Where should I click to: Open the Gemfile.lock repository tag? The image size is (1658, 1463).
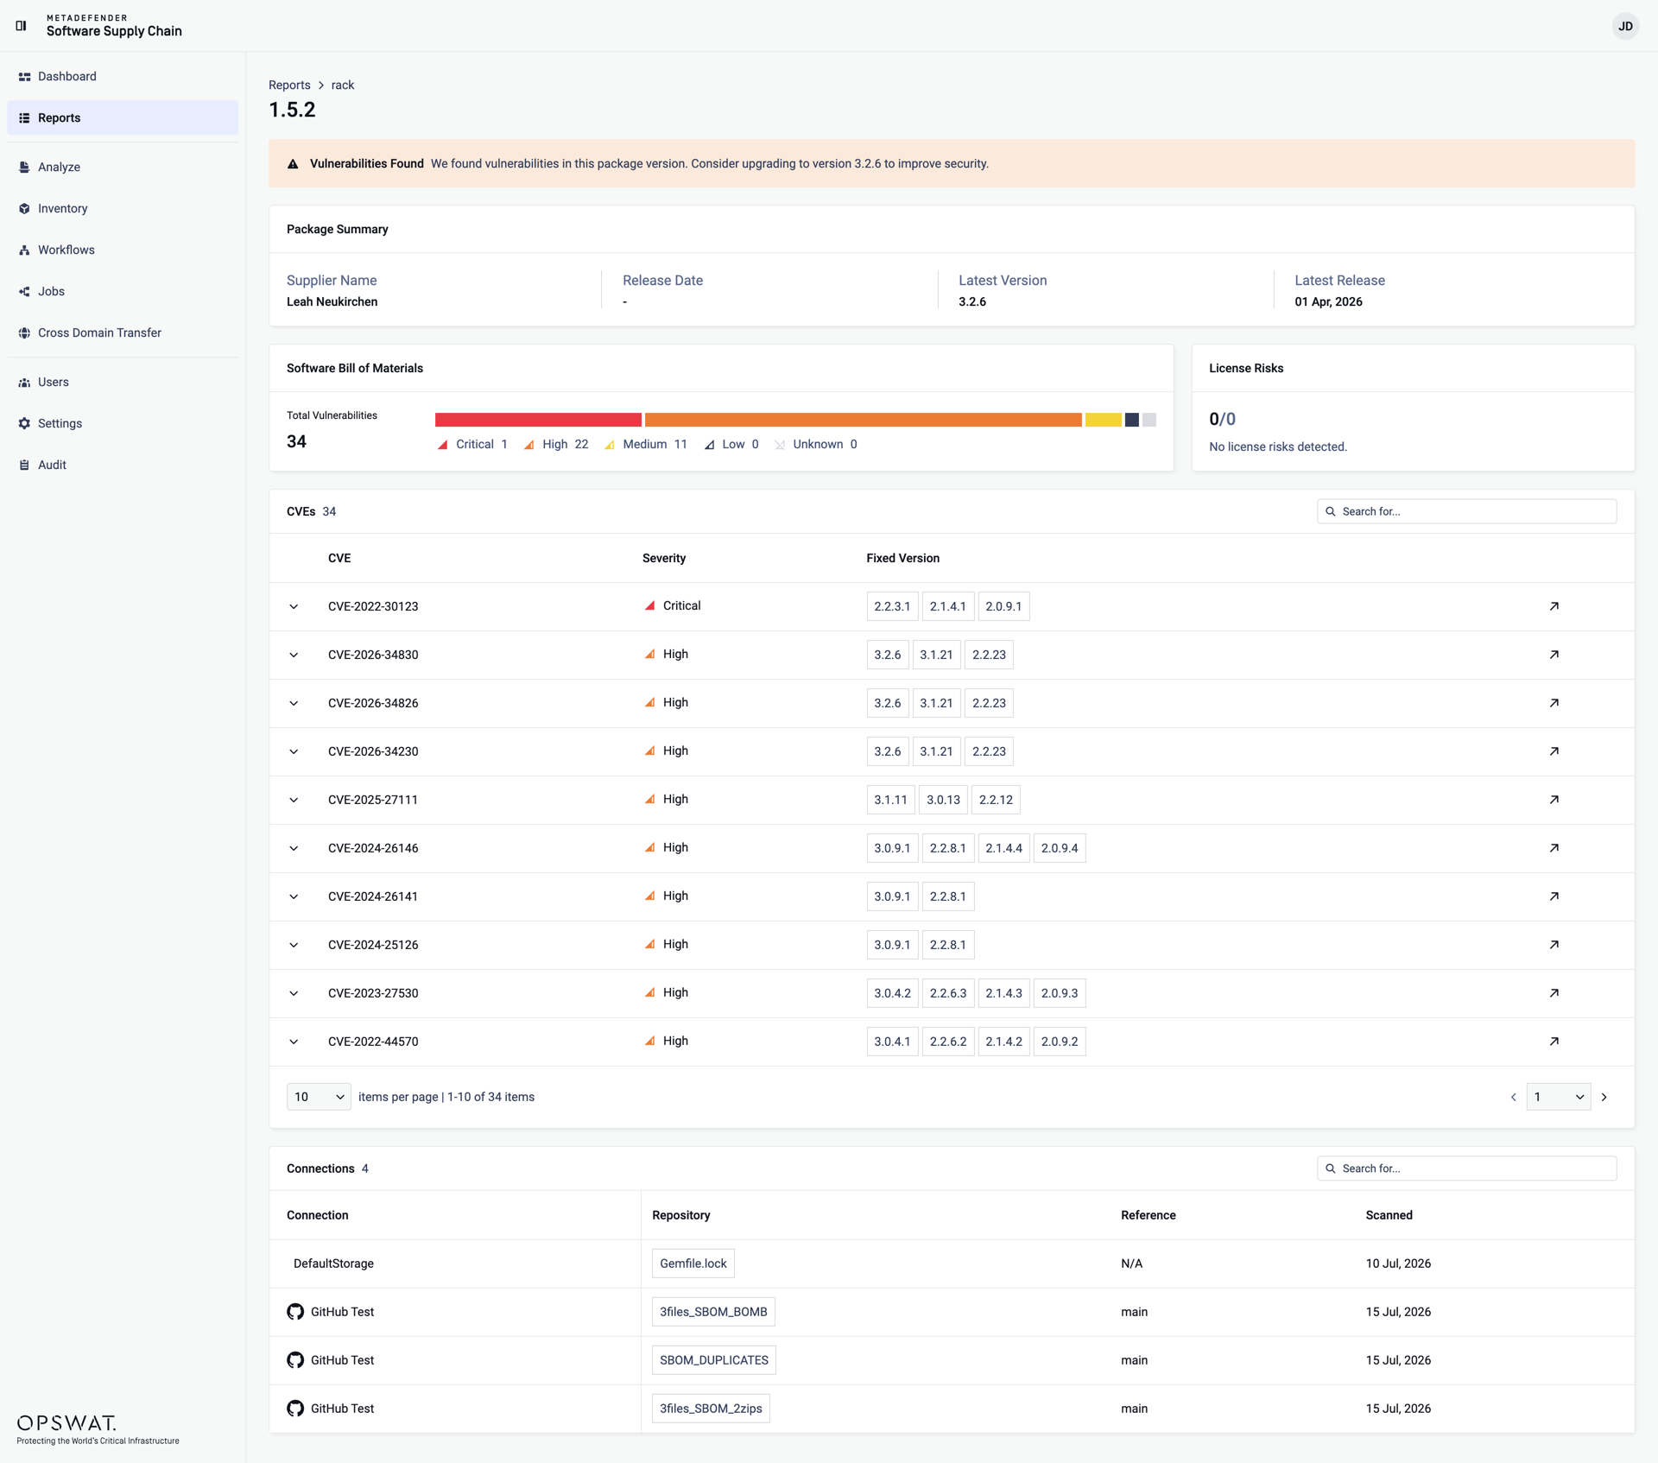[x=693, y=1263]
